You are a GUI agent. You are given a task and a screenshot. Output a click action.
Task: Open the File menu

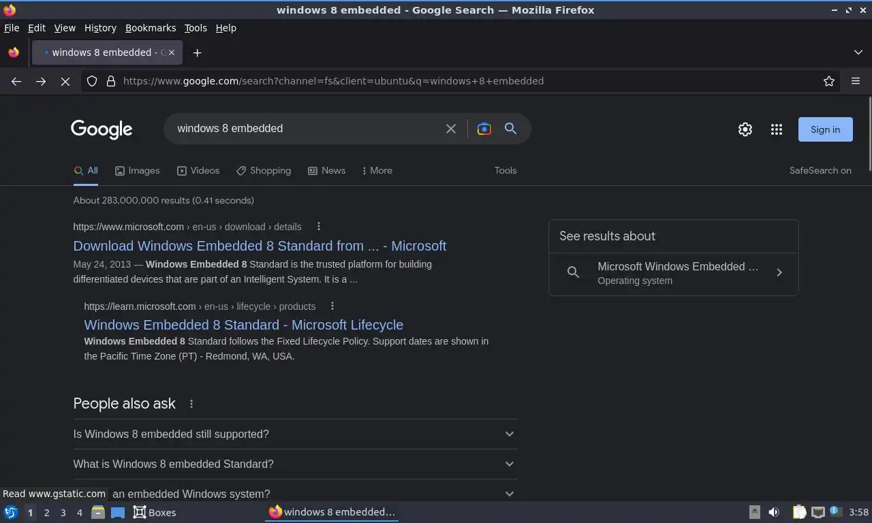[x=12, y=28]
